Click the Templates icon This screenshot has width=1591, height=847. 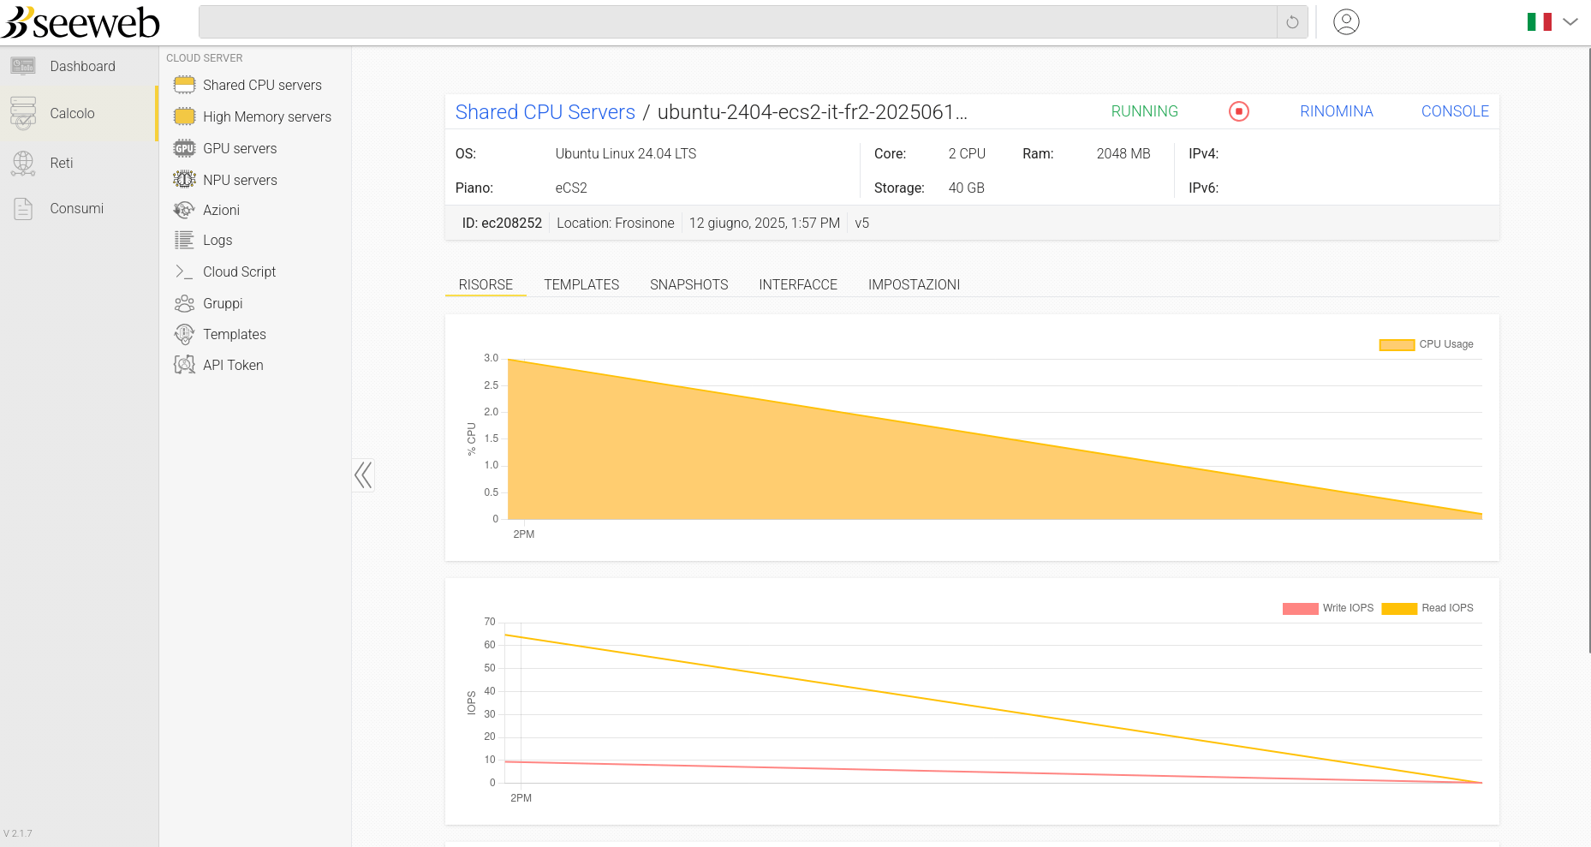184,334
